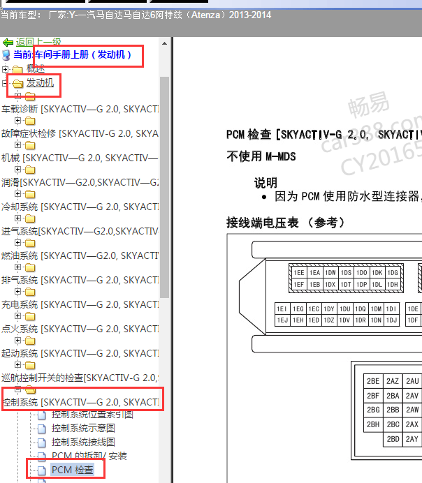Open the PCM 的拆卸/安装 document
Image resolution: width=422 pixels, height=483 pixels.
pyautogui.click(x=89, y=456)
